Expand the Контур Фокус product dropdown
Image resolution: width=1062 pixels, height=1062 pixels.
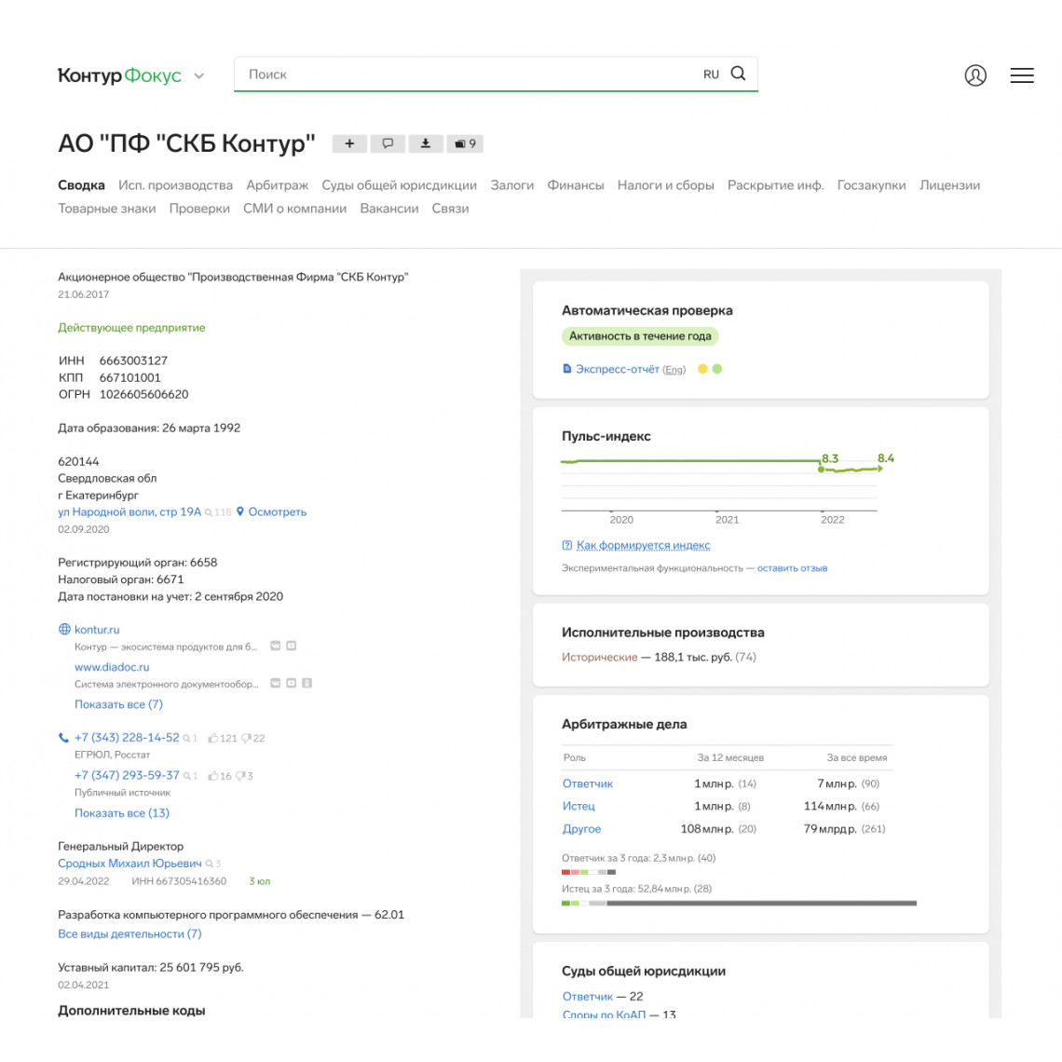(199, 75)
